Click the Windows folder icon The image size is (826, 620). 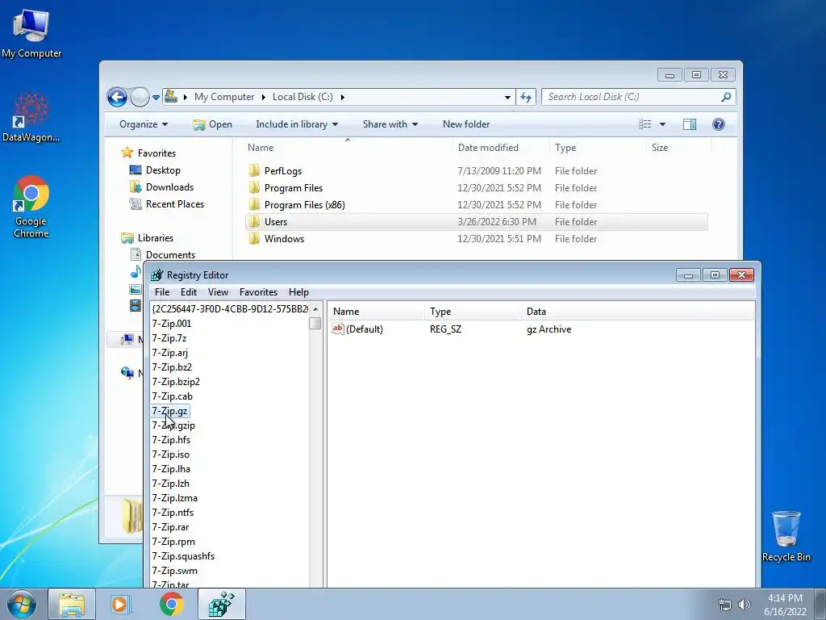point(254,239)
